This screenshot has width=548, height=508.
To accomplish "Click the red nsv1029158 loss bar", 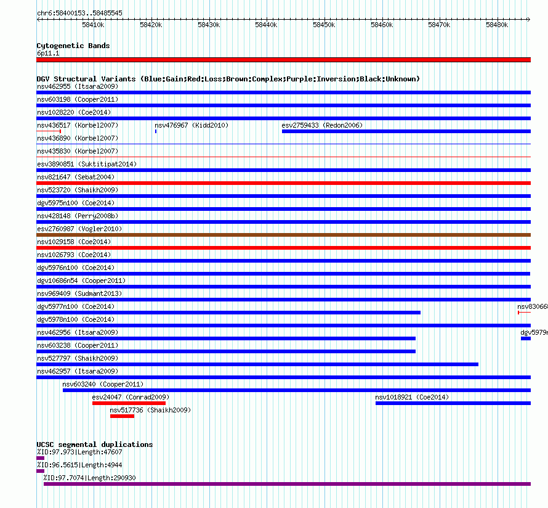I will click(x=284, y=248).
